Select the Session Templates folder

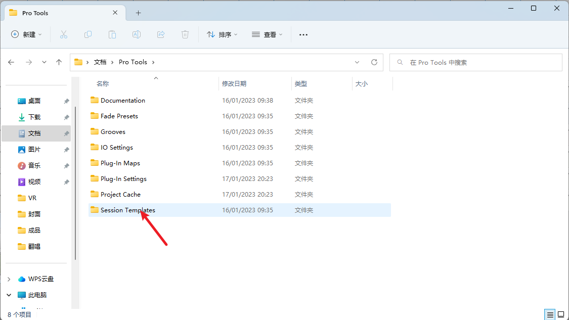[240, 210]
